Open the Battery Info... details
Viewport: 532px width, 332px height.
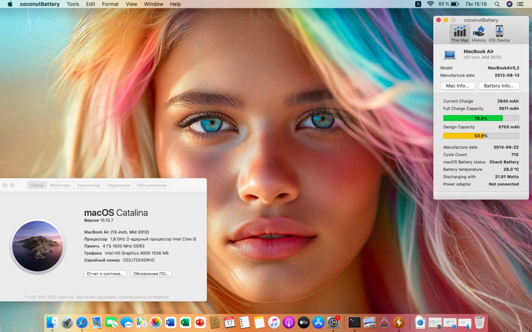tap(499, 86)
